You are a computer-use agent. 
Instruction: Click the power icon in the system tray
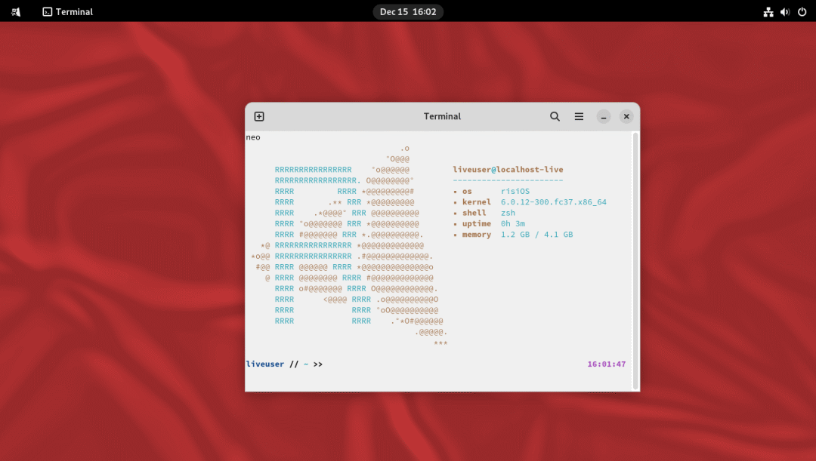pos(802,11)
